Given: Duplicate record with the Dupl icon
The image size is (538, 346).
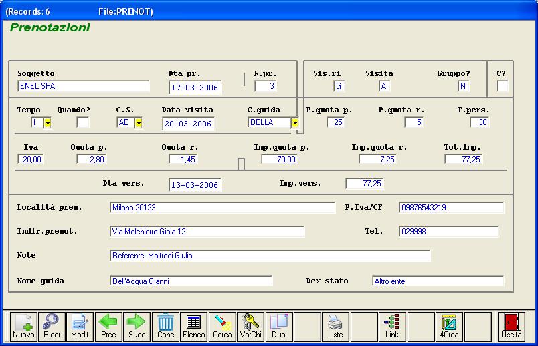Looking at the screenshot, I should coord(279,326).
